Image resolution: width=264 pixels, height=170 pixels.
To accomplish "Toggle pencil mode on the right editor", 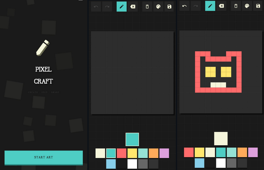I will (210, 6).
